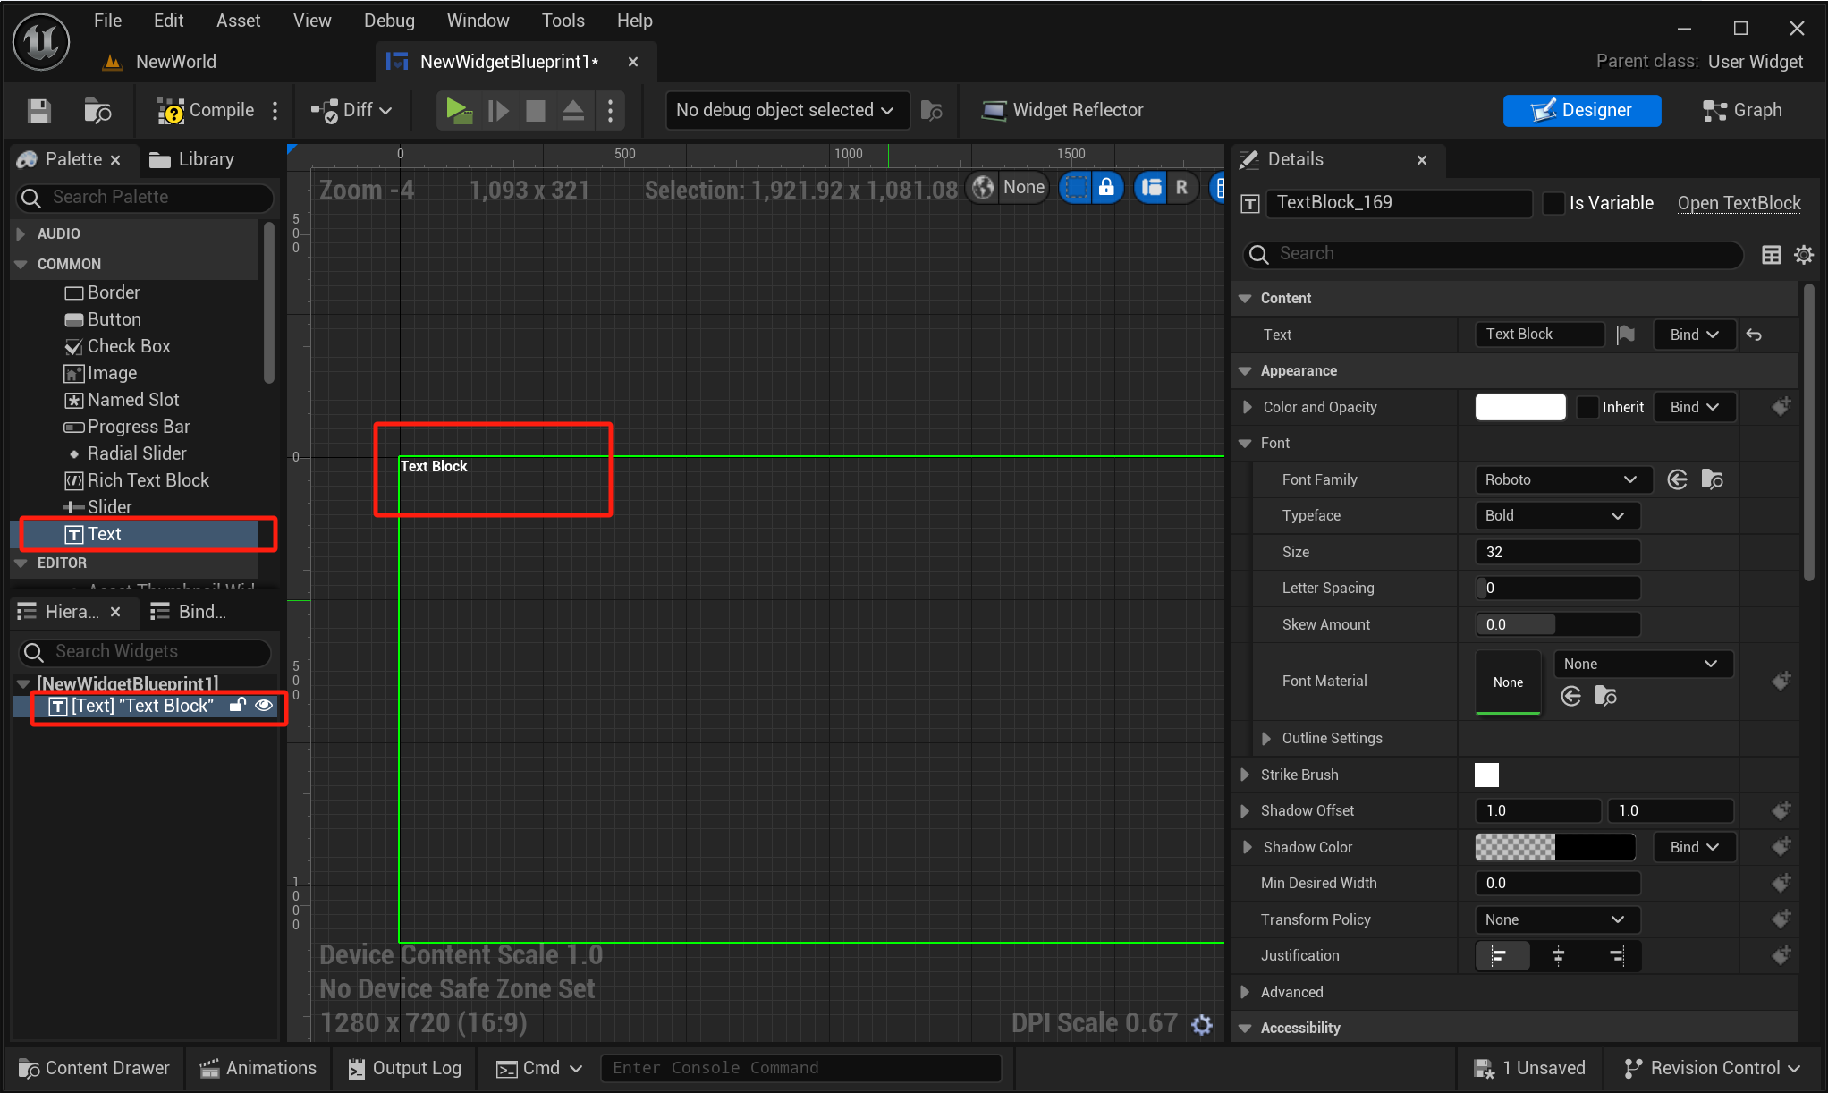Toggle the Is Variable checkbox
Image resolution: width=1828 pixels, height=1093 pixels.
click(1553, 203)
